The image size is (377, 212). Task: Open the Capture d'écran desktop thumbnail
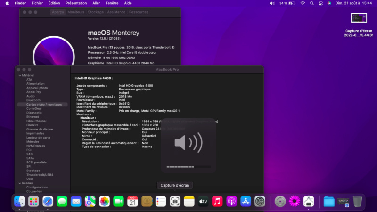tap(359, 18)
